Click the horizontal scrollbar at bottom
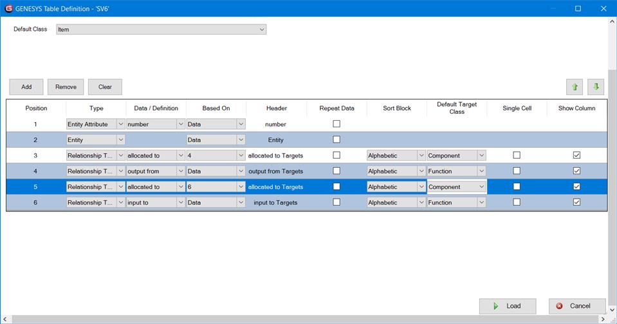 click(302, 319)
